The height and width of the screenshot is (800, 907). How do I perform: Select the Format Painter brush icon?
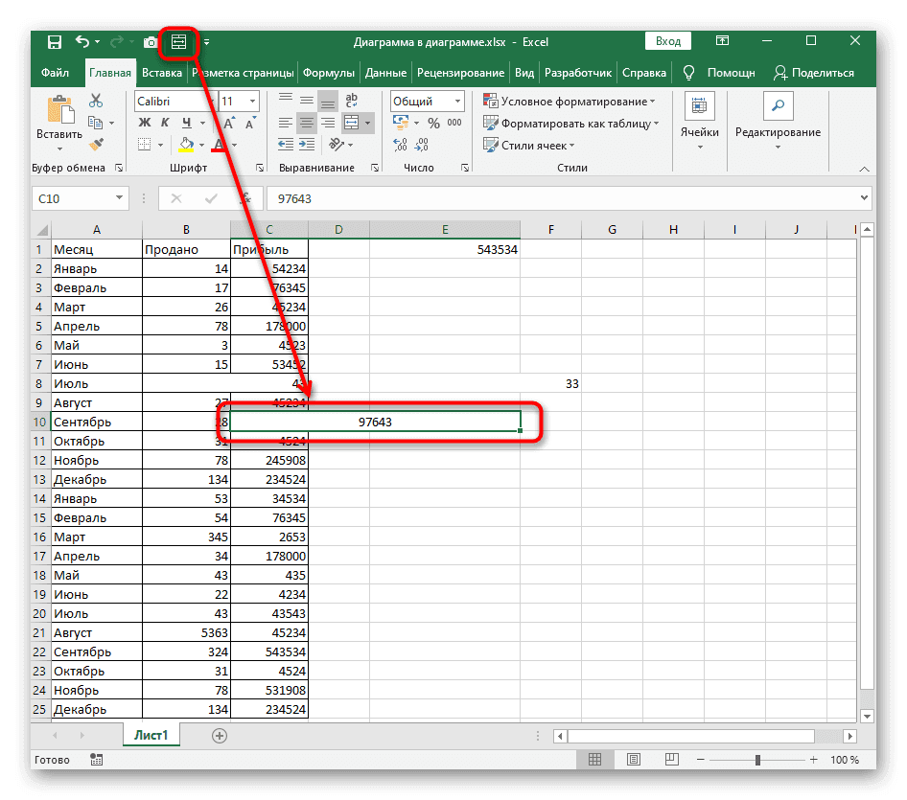click(96, 144)
